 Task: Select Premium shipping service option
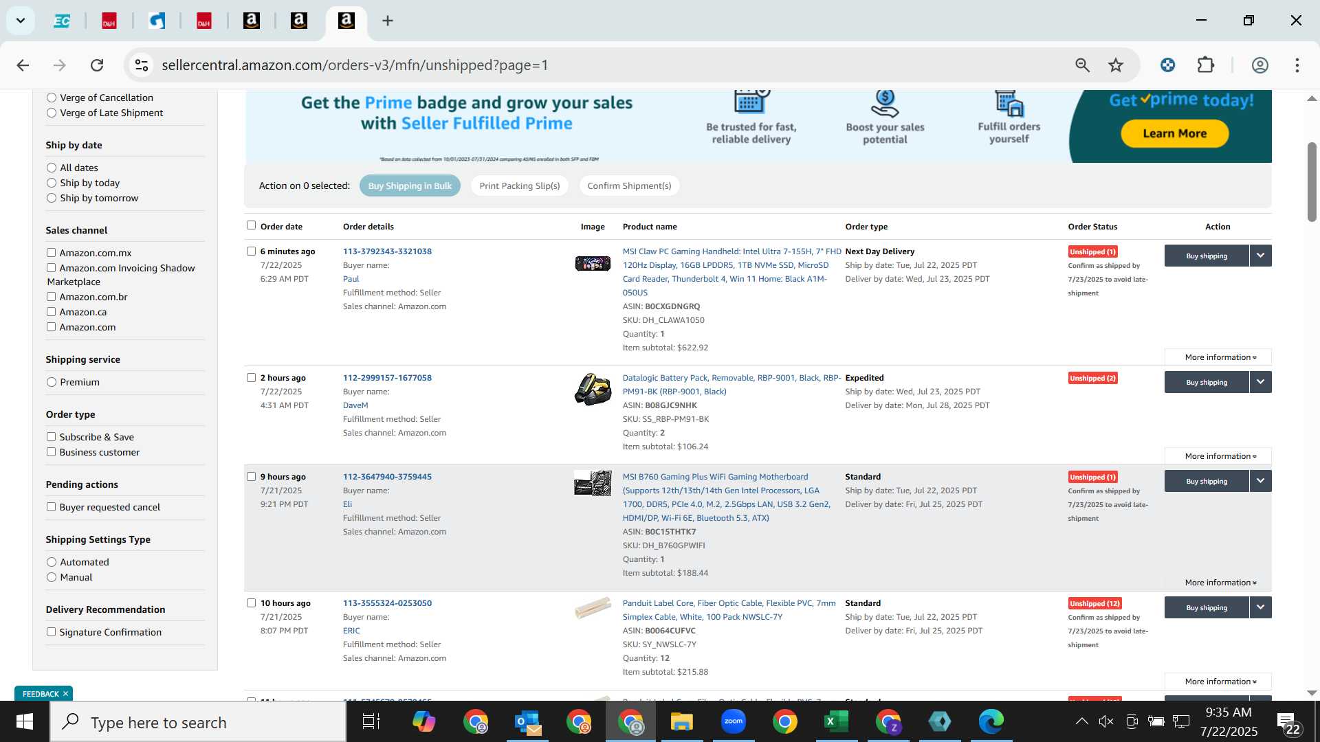click(52, 382)
